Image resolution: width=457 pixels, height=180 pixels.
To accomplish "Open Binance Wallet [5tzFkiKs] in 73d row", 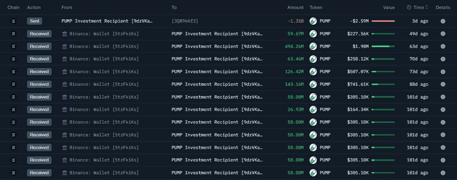I will pyautogui.click(x=104, y=72).
